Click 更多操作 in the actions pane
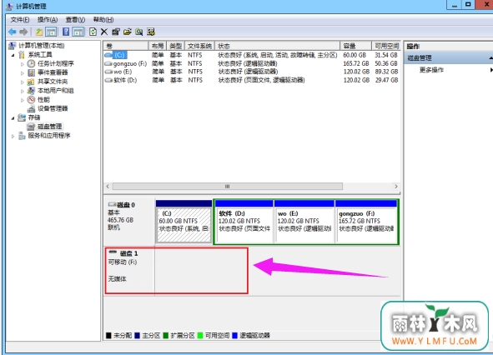The image size is (493, 355). click(x=431, y=70)
